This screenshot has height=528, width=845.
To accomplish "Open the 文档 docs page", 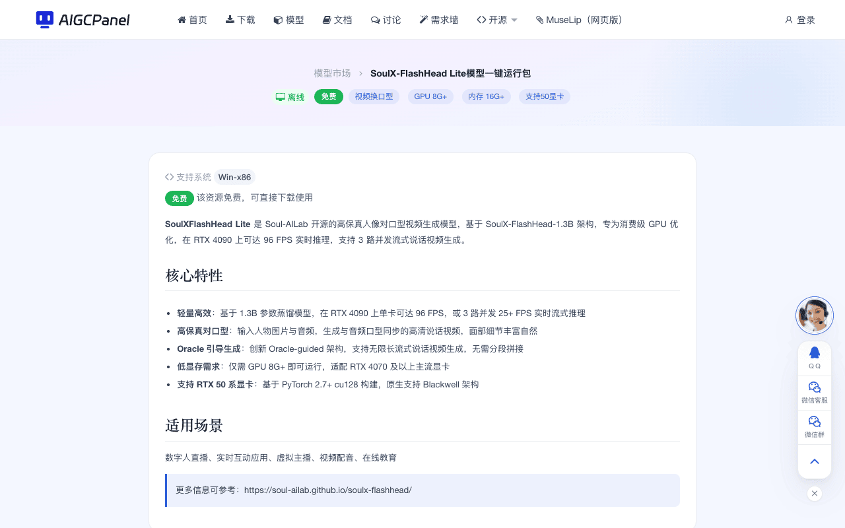I will click(x=337, y=20).
